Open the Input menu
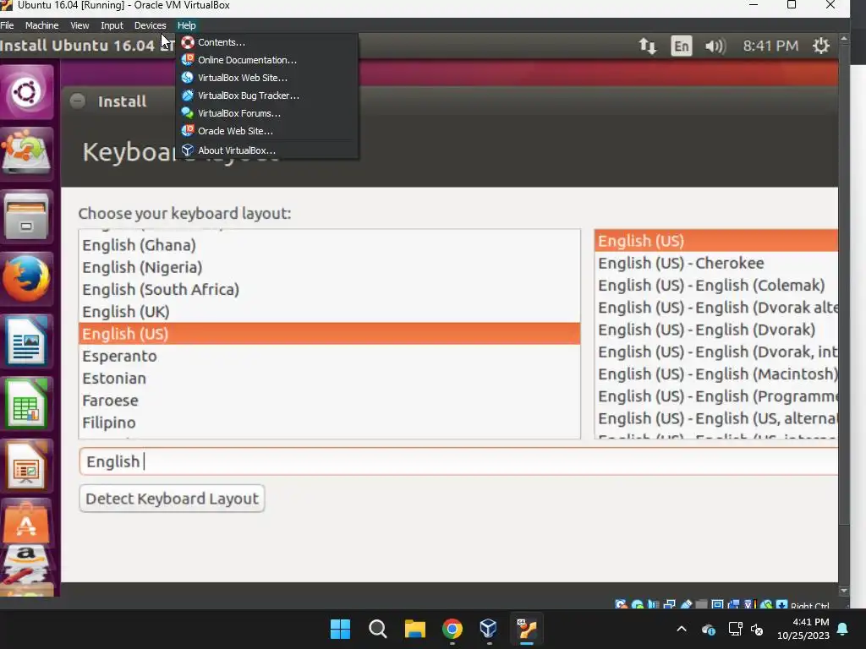The height and width of the screenshot is (649, 866). click(x=112, y=25)
